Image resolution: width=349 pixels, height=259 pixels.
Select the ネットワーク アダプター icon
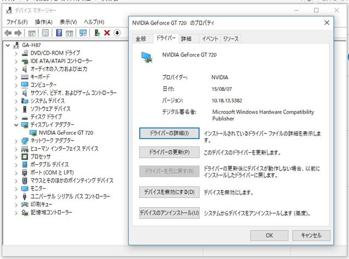[25, 141]
